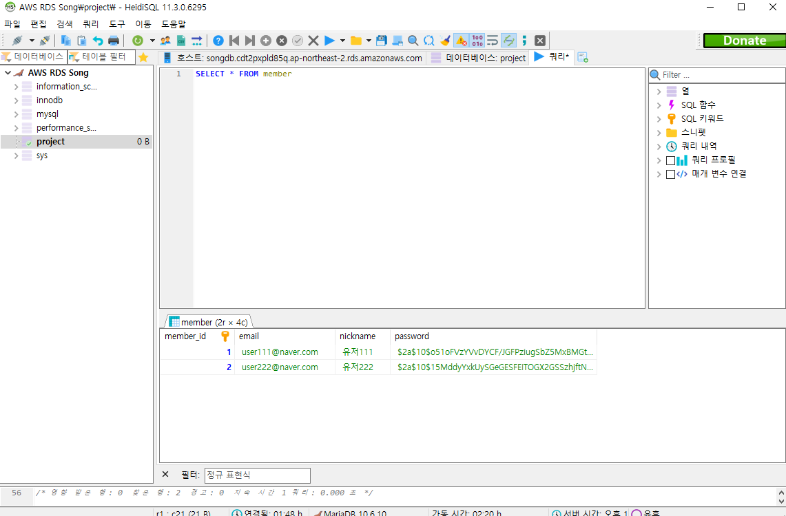Screen dimensions: 786x516
Task: Close query tab via boxed X toolbar icon
Action: [x=540, y=41]
